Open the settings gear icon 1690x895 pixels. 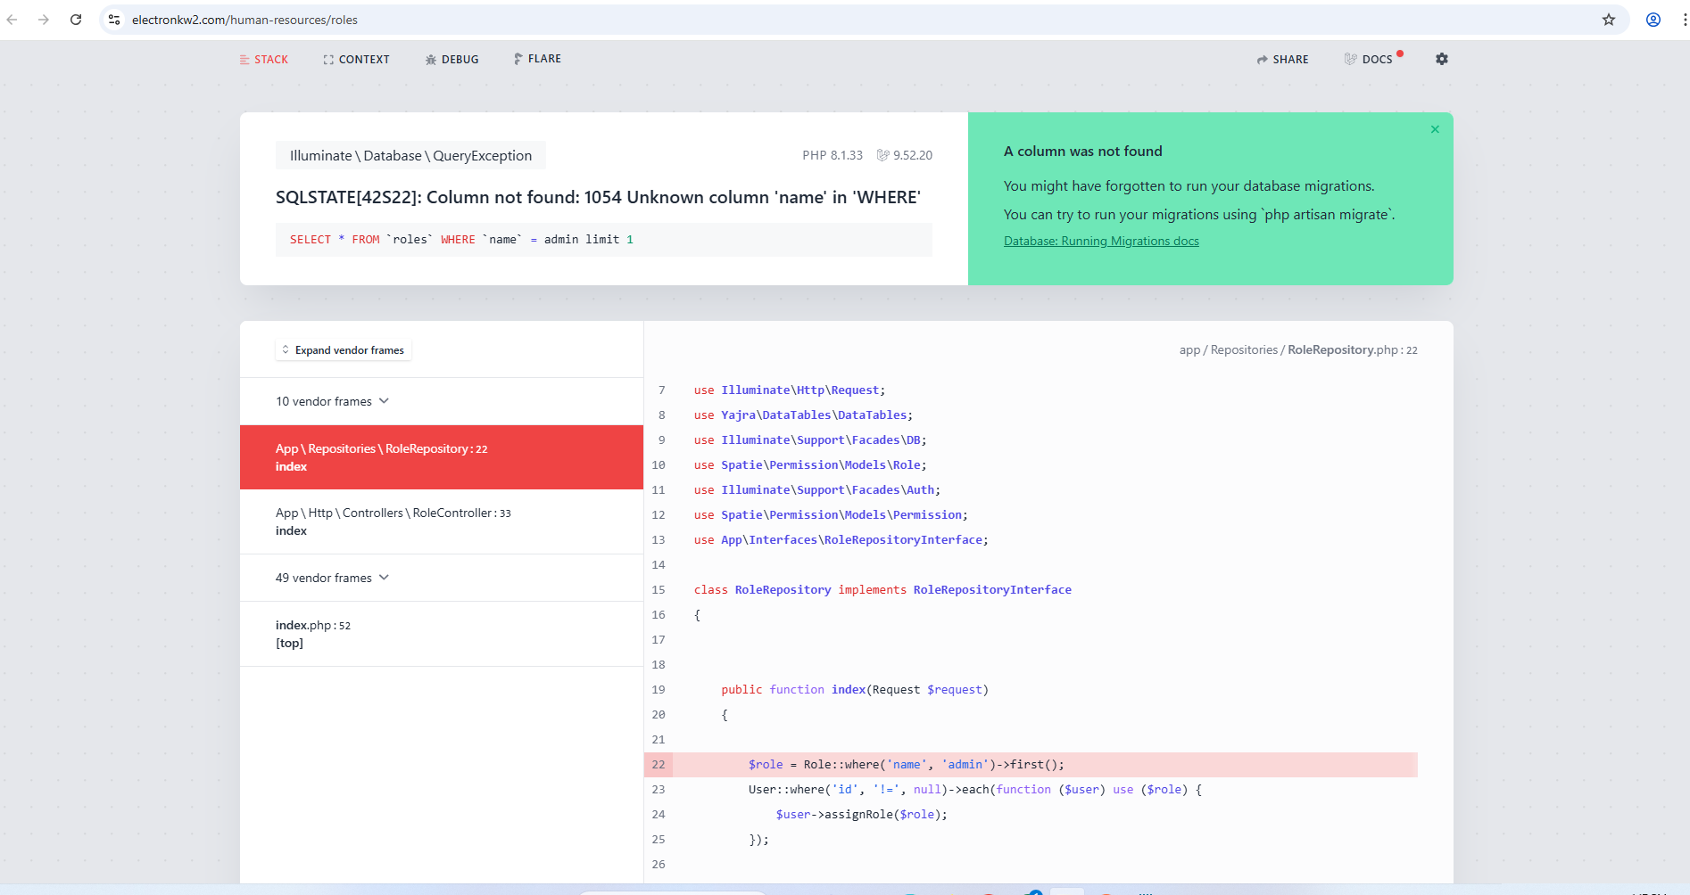click(1441, 59)
